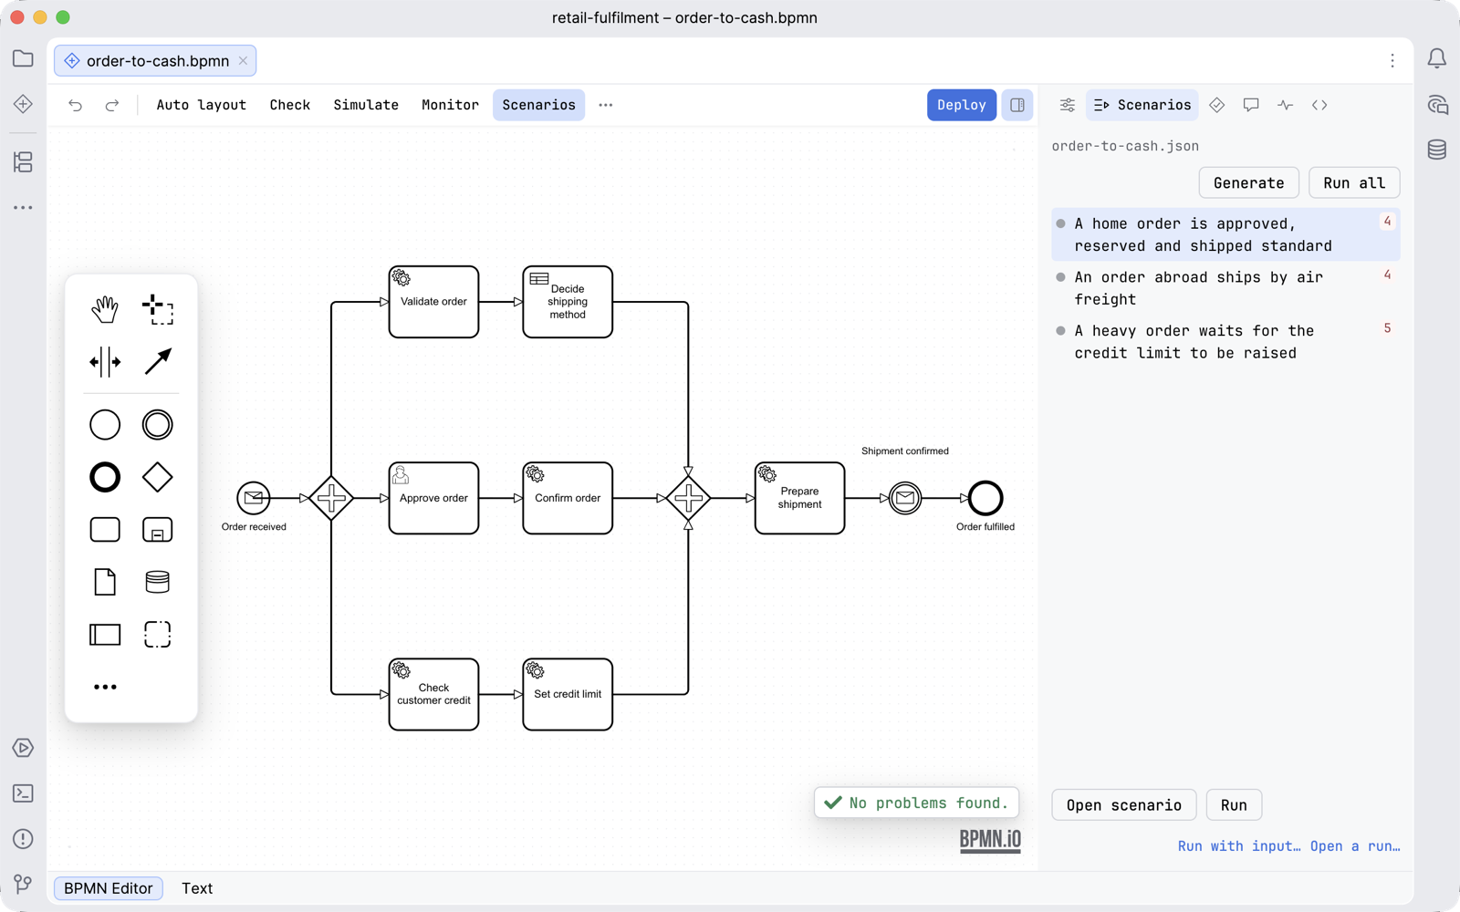Switch to the BPMN Editor tab
Screen dimensions: 1460x912
pyautogui.click(x=109, y=888)
